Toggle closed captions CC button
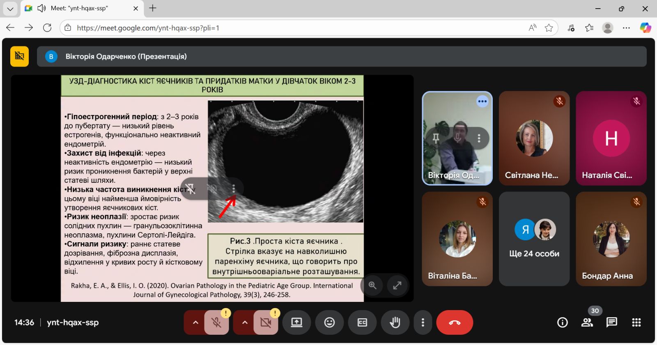Viewport: 657px width, 345px height. (362, 322)
